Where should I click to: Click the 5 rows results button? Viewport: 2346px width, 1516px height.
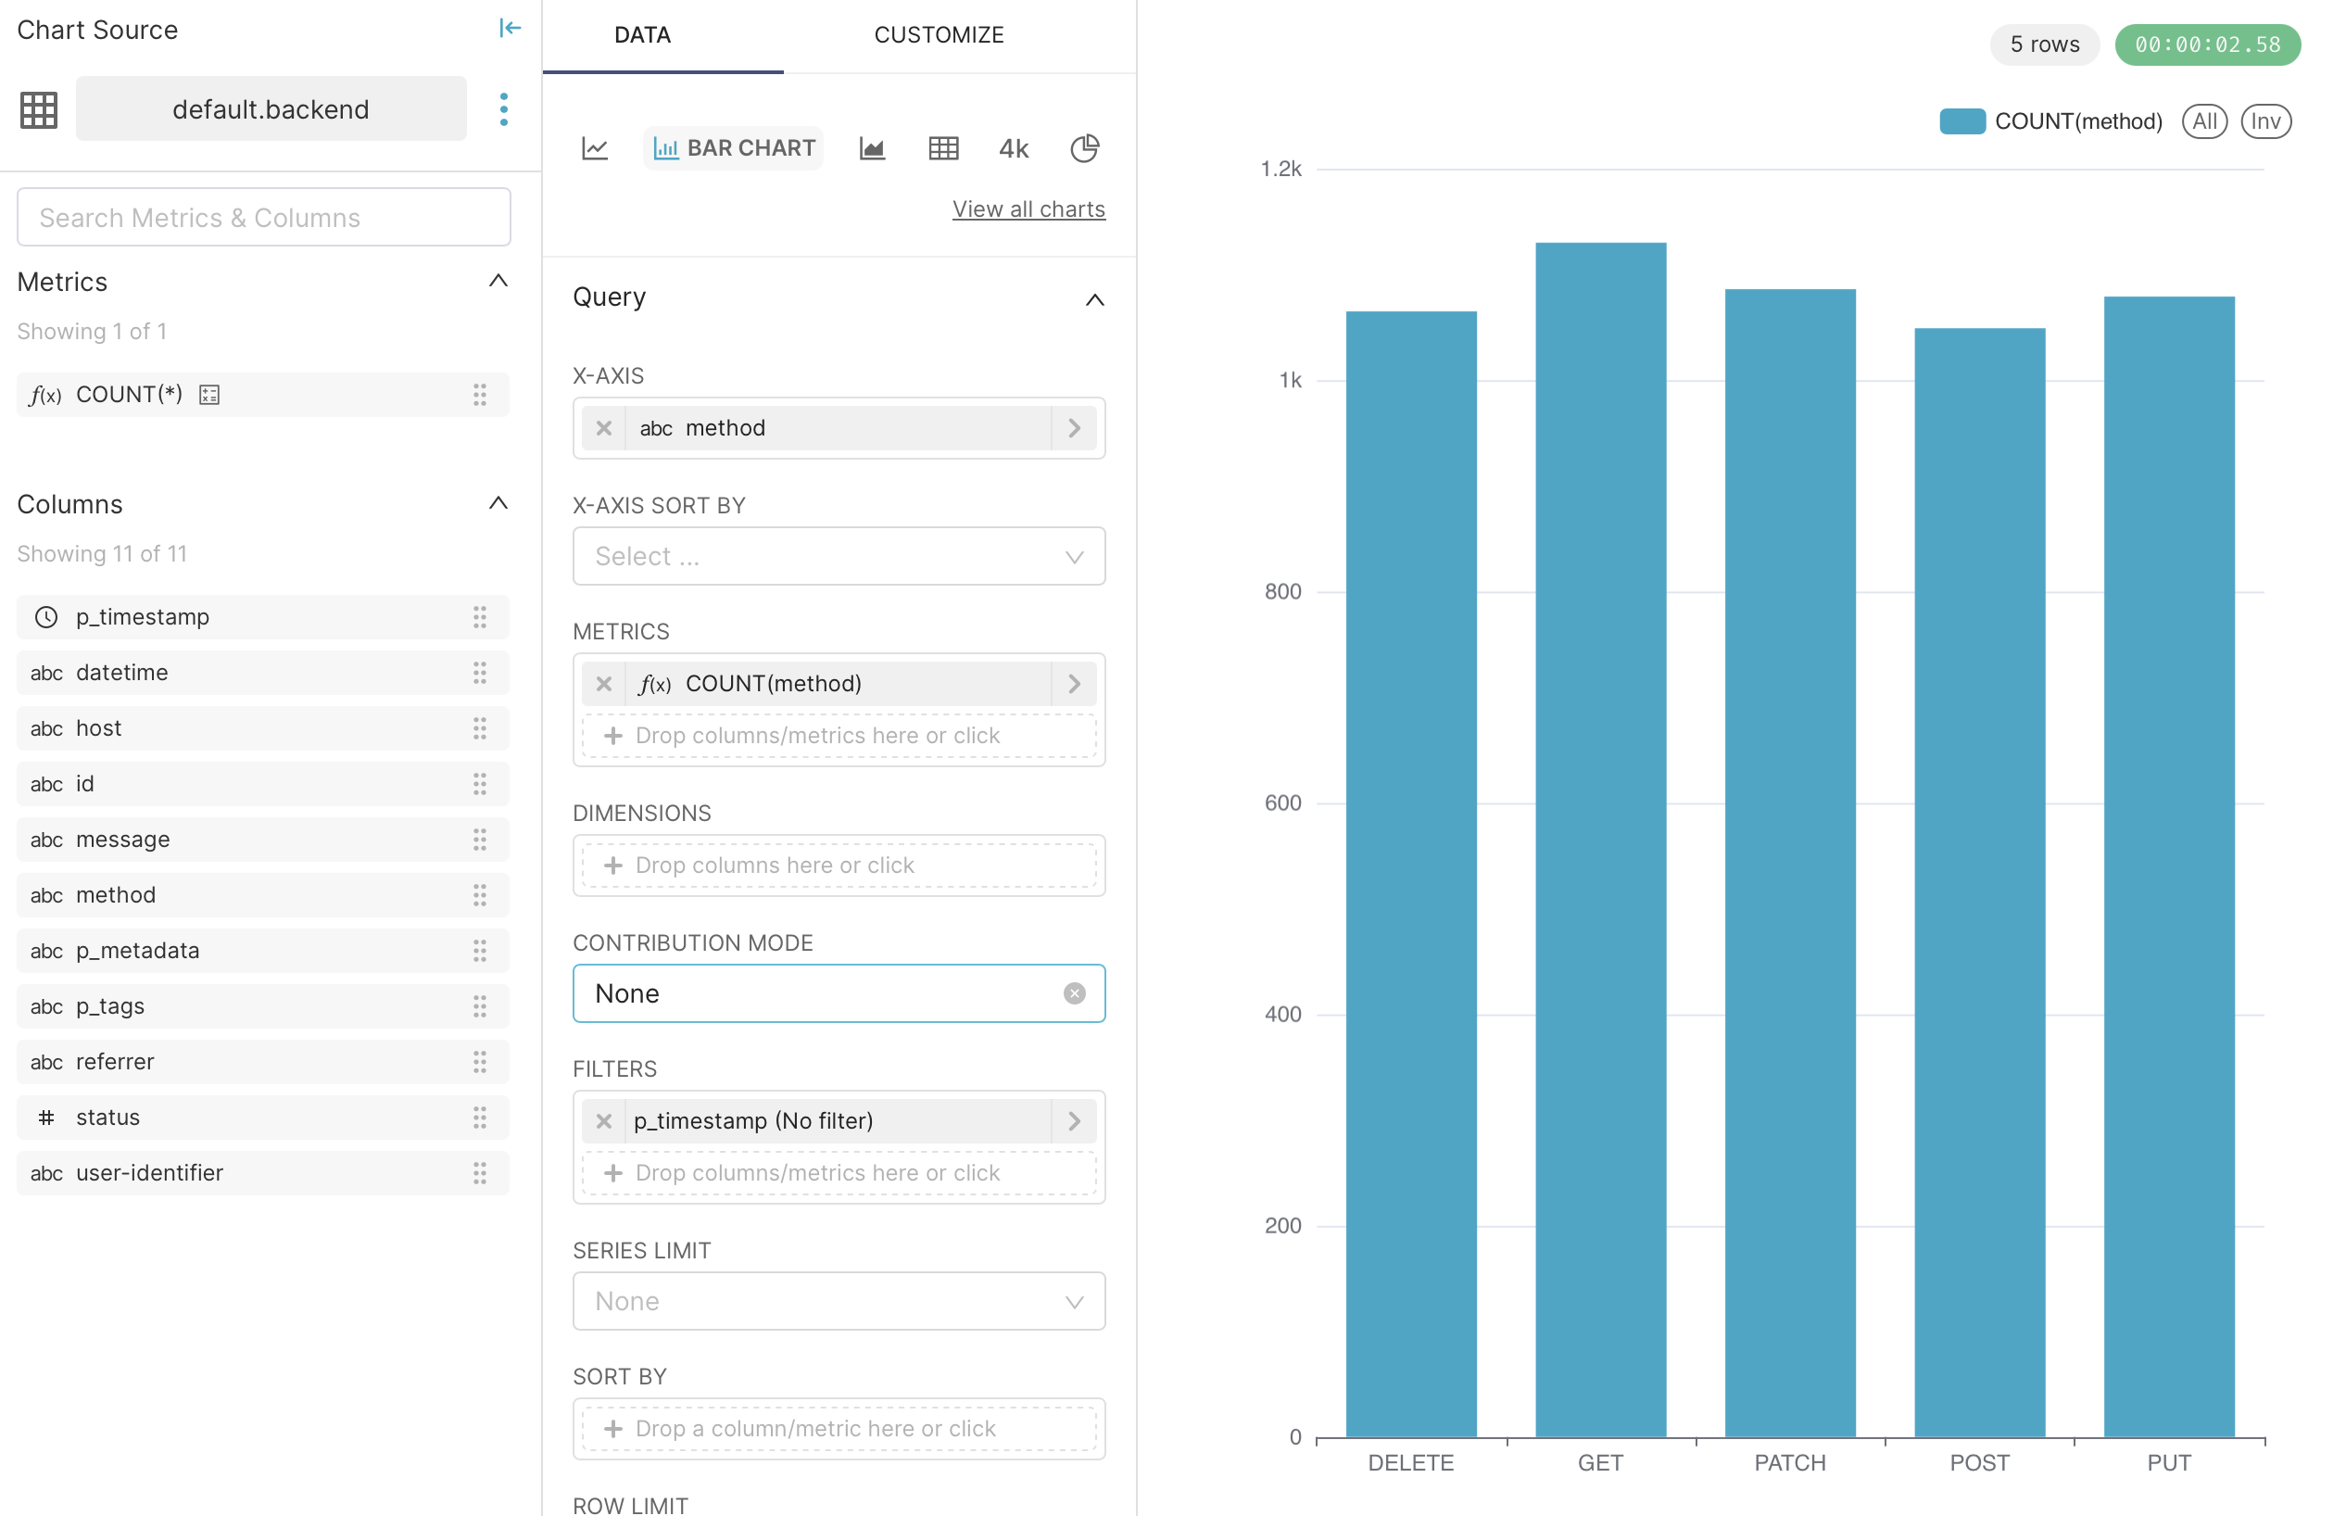pyautogui.click(x=2044, y=44)
